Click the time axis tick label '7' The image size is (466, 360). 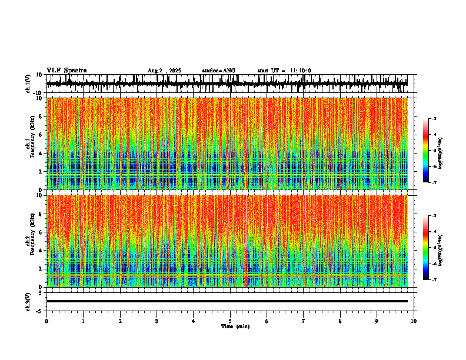click(304, 321)
